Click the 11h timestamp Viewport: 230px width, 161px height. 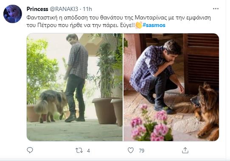tap(87, 9)
